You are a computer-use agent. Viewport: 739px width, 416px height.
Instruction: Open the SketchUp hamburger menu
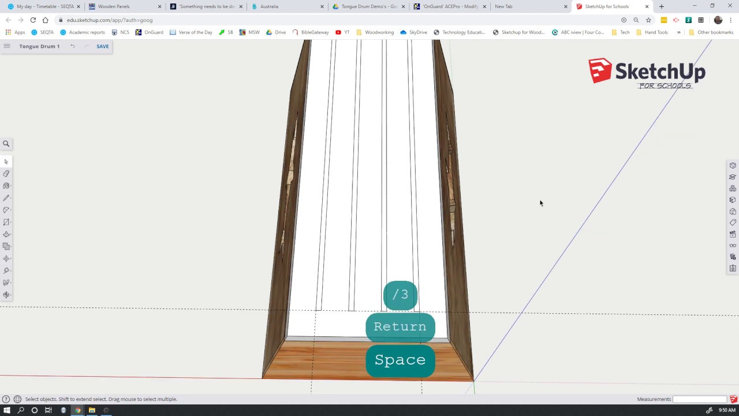7,46
